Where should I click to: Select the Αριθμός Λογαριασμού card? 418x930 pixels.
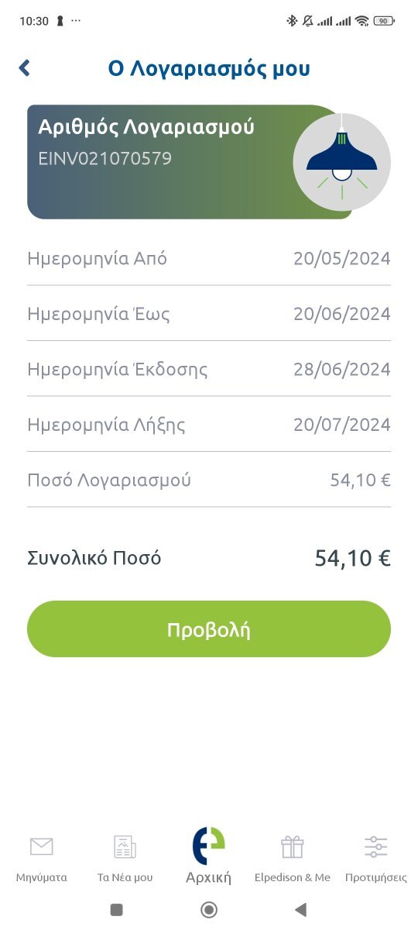coord(190,162)
